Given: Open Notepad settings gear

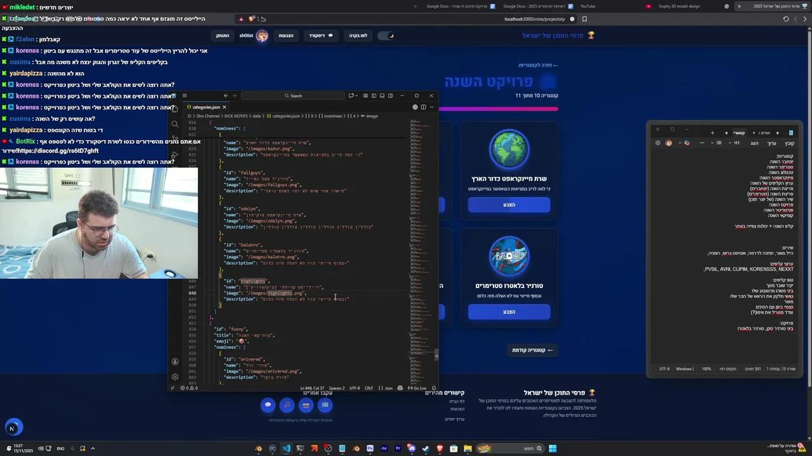Looking at the screenshot, I should click(658, 143).
